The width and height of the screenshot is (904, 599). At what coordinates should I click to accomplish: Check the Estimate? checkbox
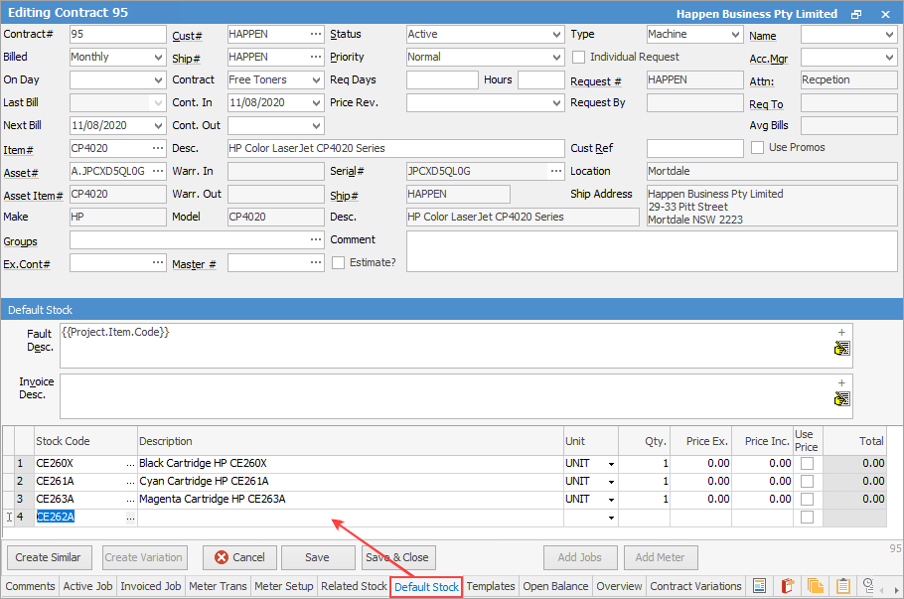(339, 263)
